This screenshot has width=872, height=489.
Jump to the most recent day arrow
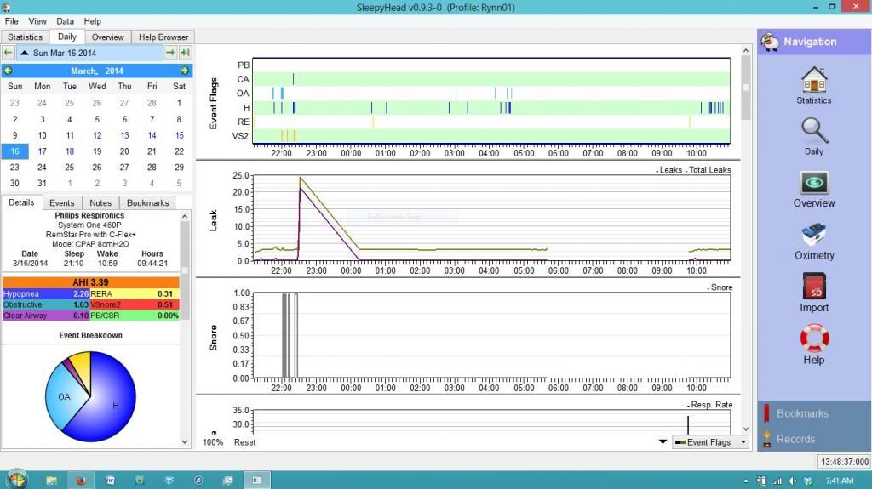pyautogui.click(x=185, y=53)
